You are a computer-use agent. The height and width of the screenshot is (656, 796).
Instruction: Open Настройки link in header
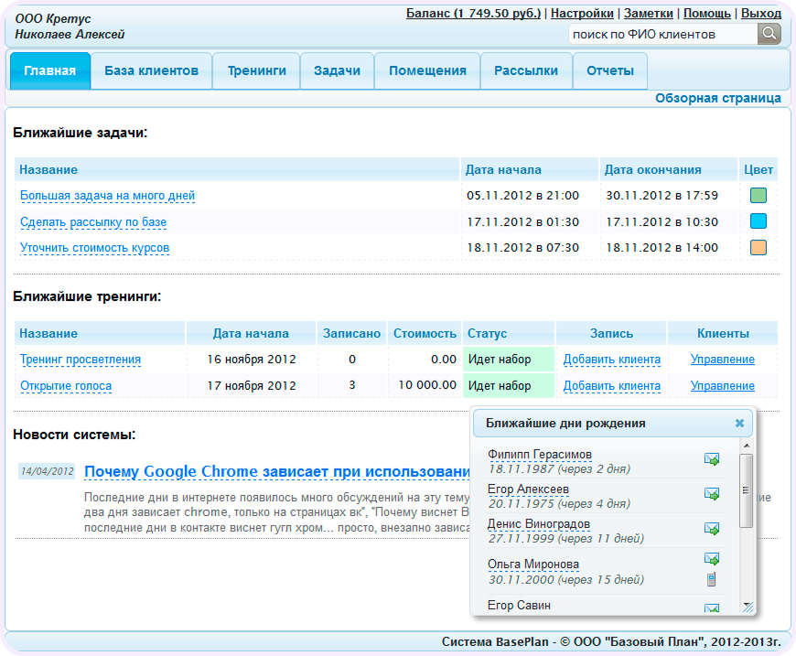pyautogui.click(x=582, y=13)
